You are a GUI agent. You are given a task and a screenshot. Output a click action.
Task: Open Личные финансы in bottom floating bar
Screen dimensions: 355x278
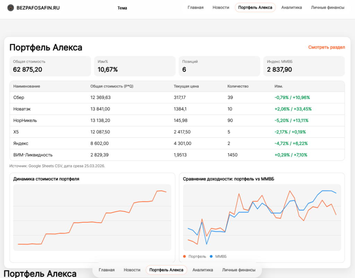pyautogui.click(x=239, y=270)
